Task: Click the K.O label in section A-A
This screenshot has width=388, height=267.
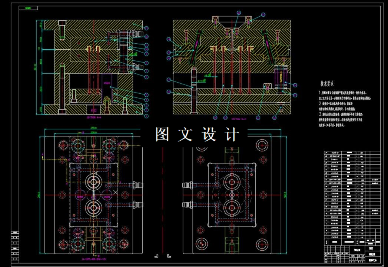Action: click(93, 110)
